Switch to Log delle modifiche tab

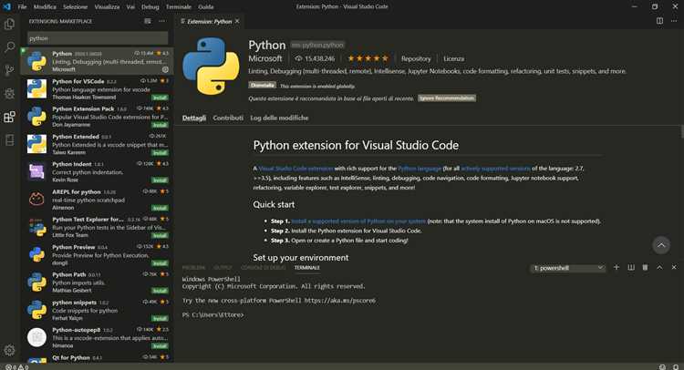click(279, 118)
